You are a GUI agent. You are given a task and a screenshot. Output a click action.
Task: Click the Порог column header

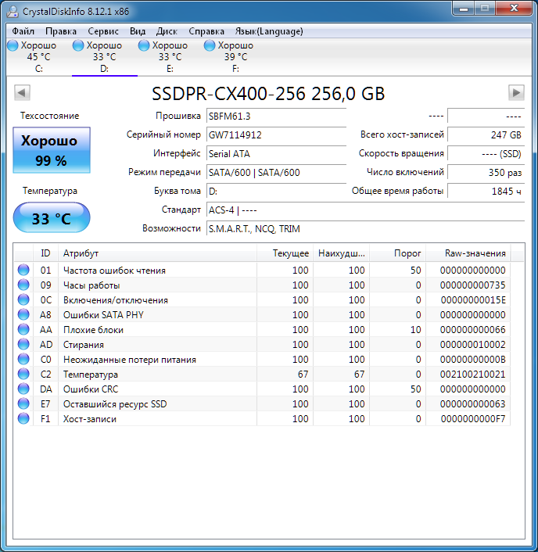tap(397, 253)
